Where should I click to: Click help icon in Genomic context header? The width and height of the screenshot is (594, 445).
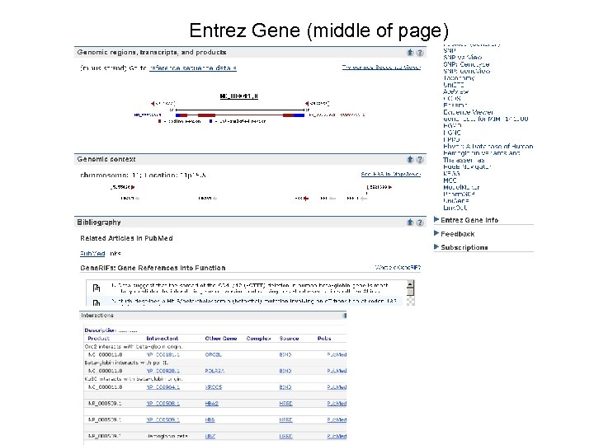tap(420, 159)
